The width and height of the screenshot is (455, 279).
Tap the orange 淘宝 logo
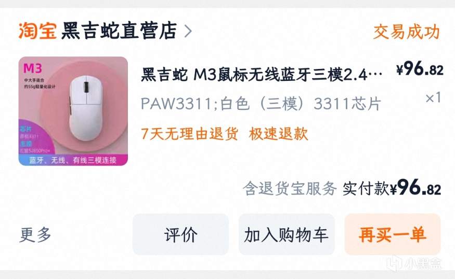point(38,31)
